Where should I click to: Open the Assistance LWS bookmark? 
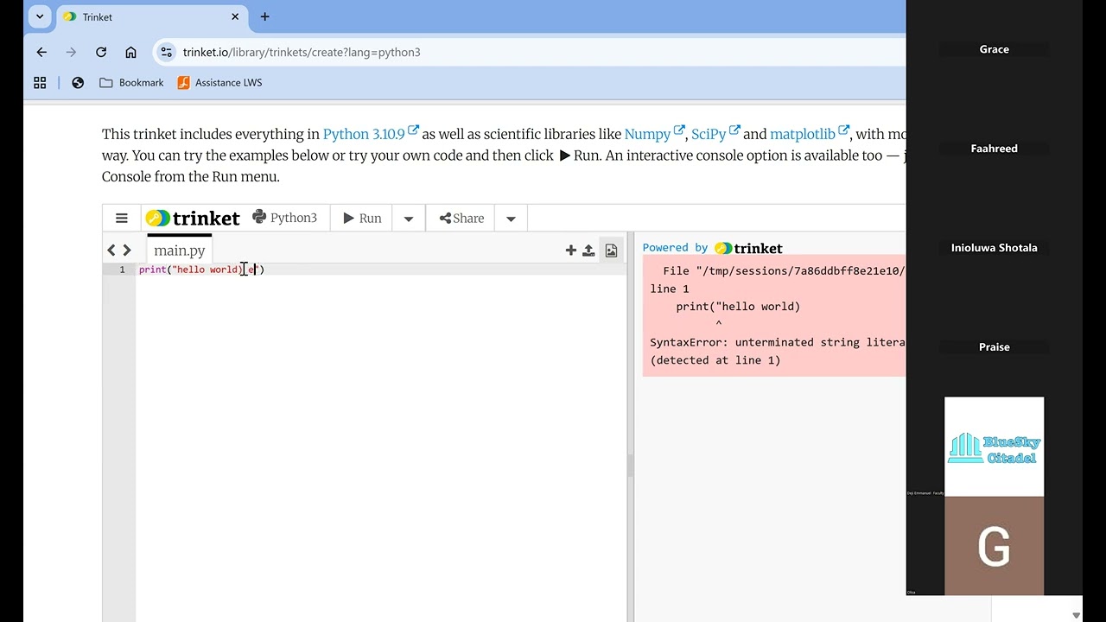(219, 83)
